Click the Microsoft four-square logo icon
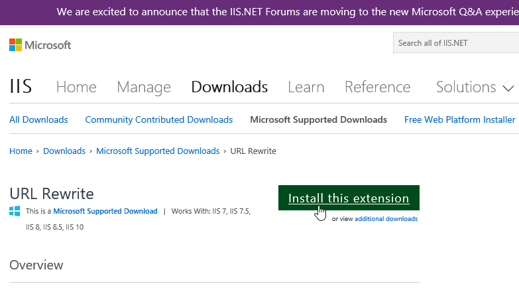The width and height of the screenshot is (519, 290). coord(15,44)
